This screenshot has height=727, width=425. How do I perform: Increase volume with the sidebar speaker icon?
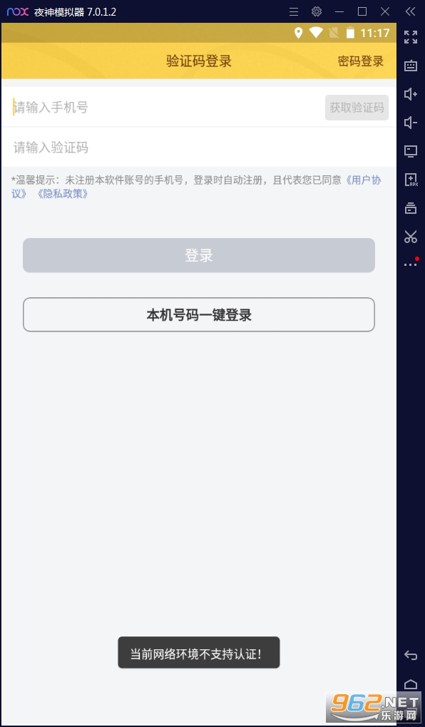(411, 94)
